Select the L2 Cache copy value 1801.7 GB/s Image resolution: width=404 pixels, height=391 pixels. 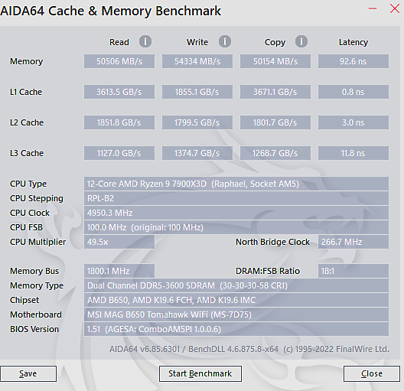[x=275, y=122]
